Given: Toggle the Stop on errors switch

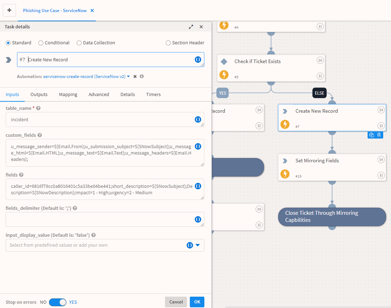Looking at the screenshot, I should 57,302.
